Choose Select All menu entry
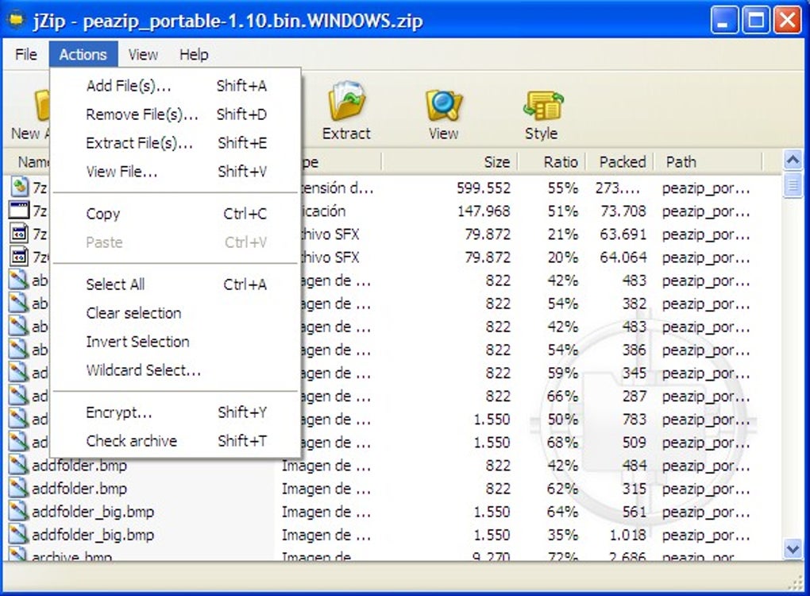810x596 pixels. 175,284
